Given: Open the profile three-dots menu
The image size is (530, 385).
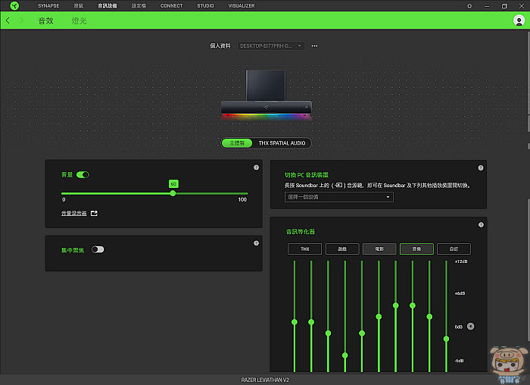Looking at the screenshot, I should [314, 45].
